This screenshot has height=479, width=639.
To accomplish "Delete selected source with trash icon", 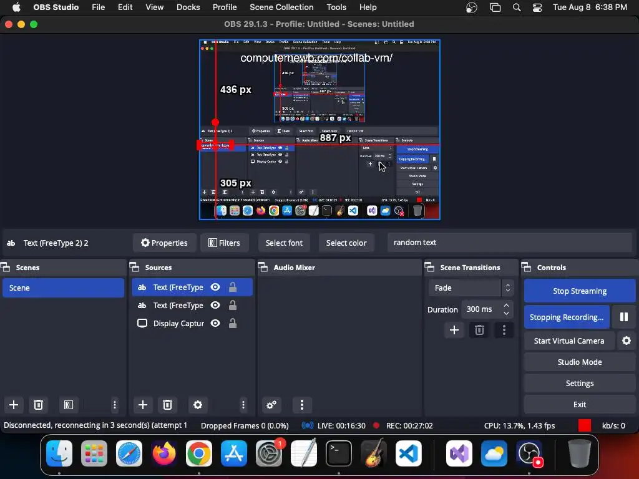I will point(167,404).
